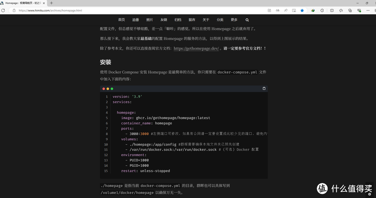Open the gethomepage.dev documentation link

tap(196, 48)
